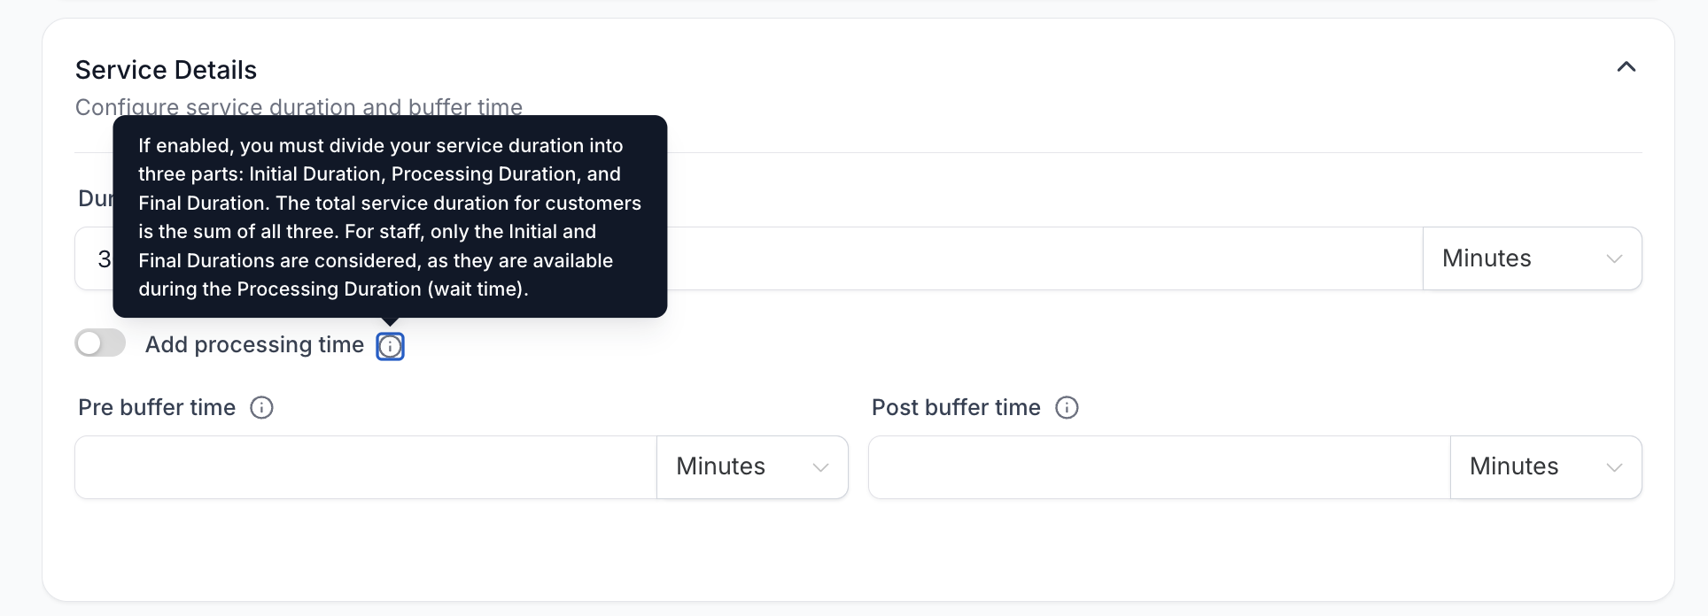The width and height of the screenshot is (1708, 616).
Task: Collapse the Service Details section with the chevron
Action: [x=1626, y=67]
